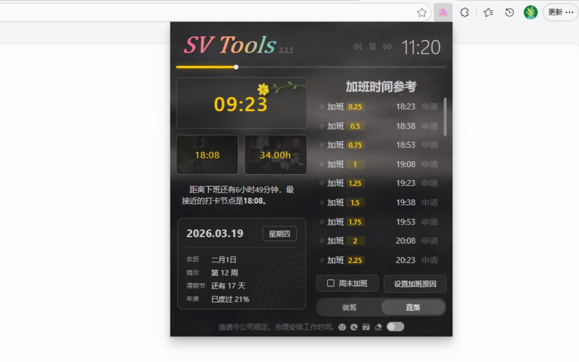Click the pause playback button
The width and height of the screenshot is (579, 362).
pos(372,47)
